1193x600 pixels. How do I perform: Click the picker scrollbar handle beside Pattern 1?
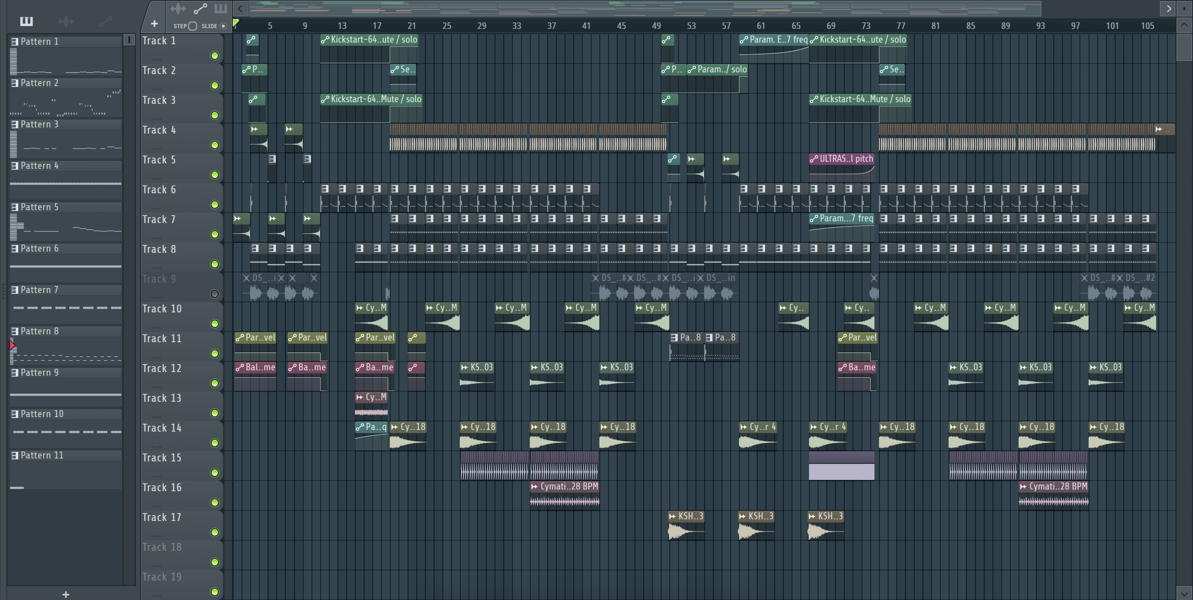(129, 40)
